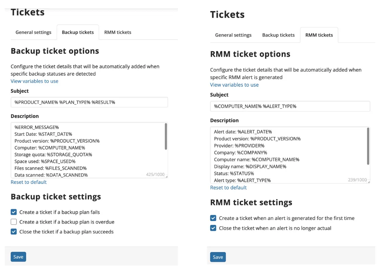This screenshot has width=384, height=272.
Task: Focus the RMM ticket Description text area
Action: click(290, 155)
